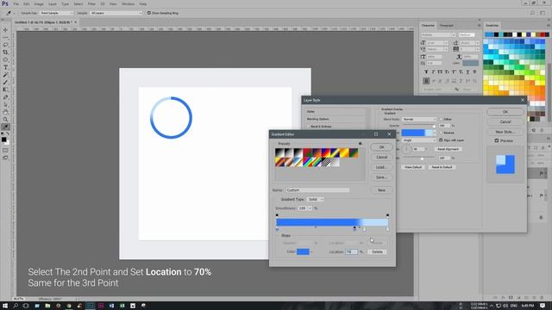Select the Crop tool
The image size is (552, 310).
(x=5, y=53)
